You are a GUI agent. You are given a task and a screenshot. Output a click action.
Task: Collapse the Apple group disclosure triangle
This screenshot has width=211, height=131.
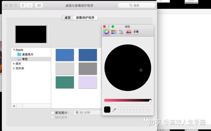[x=14, y=50]
